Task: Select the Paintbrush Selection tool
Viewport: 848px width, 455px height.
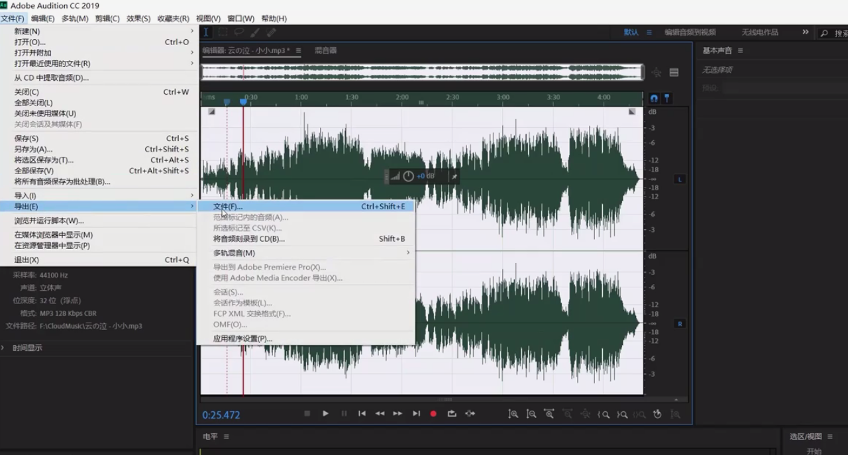Action: [x=255, y=32]
